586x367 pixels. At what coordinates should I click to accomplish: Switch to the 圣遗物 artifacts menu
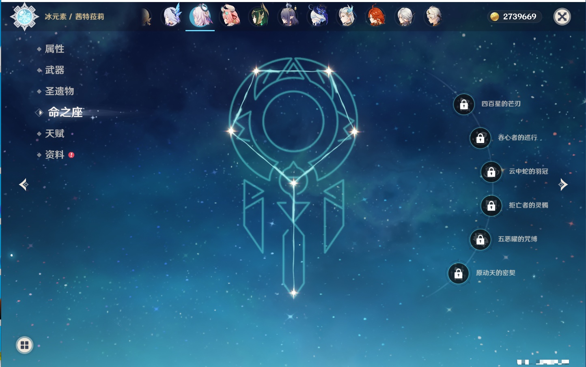click(59, 91)
